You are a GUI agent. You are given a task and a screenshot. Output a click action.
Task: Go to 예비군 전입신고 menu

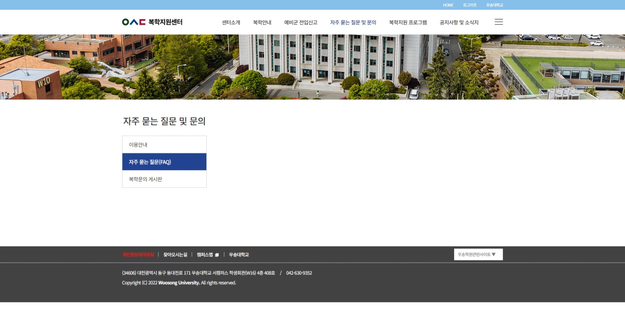tap(301, 22)
